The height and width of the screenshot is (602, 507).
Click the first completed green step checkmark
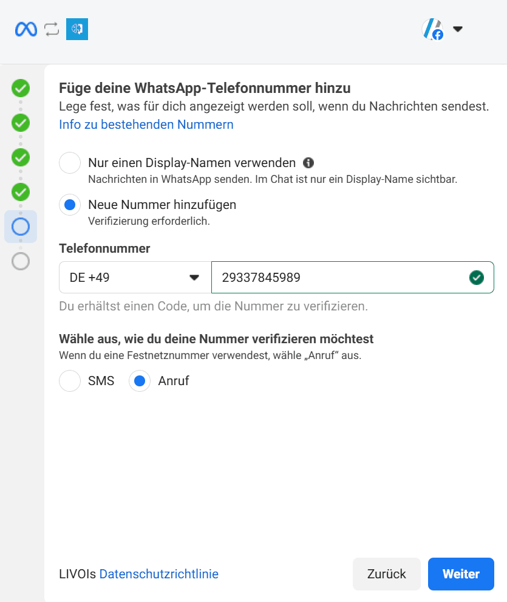coord(20,88)
